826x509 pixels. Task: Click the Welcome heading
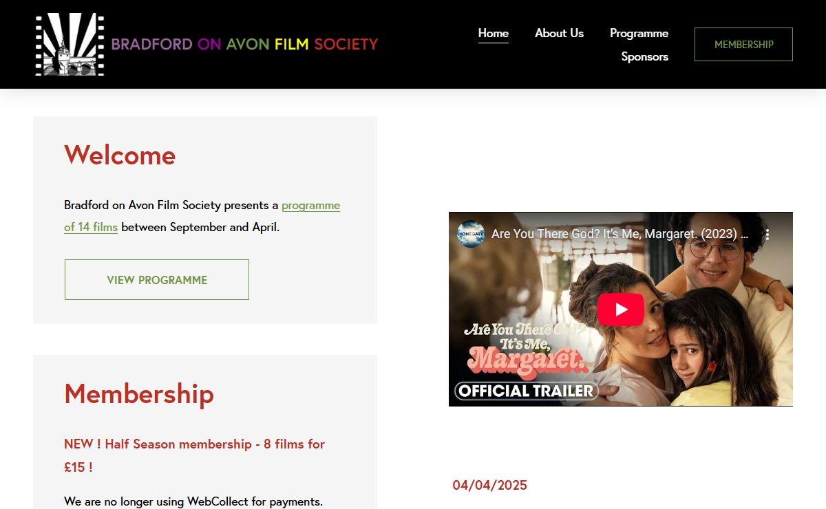[x=120, y=155]
